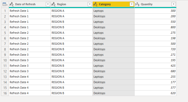Screen dimensions: 188x102
Task: Click quantity value 198
Action: [173, 38]
